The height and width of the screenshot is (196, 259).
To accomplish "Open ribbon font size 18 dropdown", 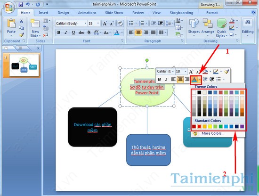I will coord(98,24).
